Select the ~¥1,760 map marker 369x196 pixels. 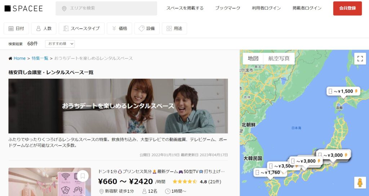point(268,173)
